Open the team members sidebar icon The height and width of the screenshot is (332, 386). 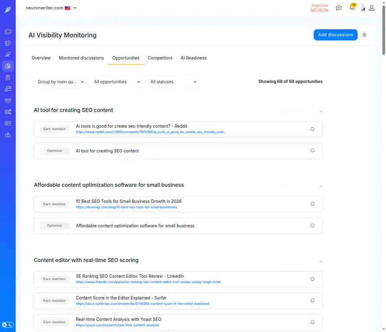click(8, 100)
